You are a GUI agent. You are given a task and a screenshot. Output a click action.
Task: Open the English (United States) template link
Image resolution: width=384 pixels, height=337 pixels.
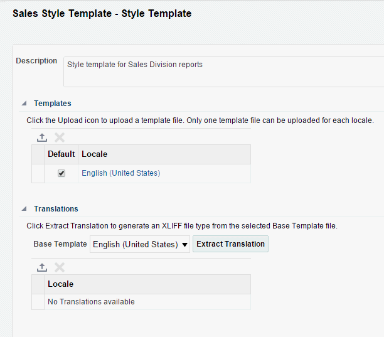click(120, 173)
